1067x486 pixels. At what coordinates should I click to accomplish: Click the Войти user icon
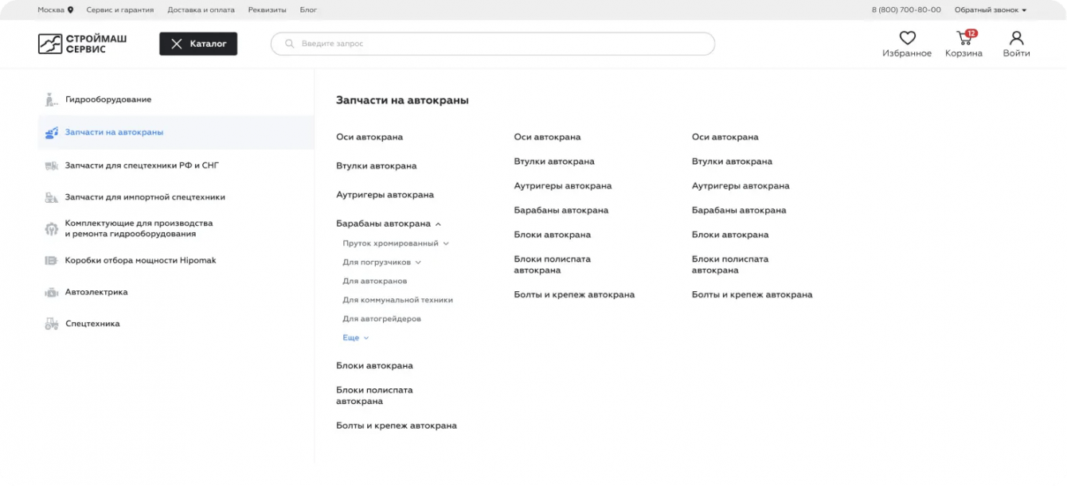(x=1016, y=37)
